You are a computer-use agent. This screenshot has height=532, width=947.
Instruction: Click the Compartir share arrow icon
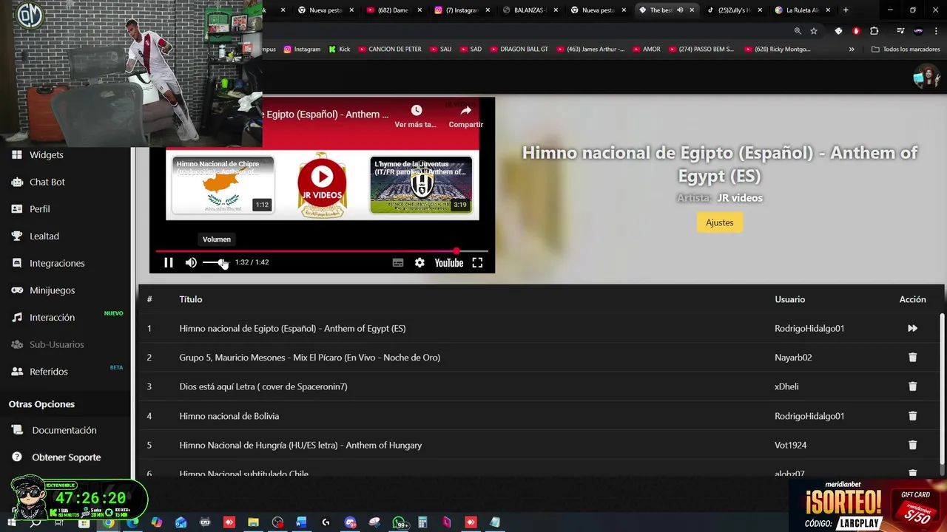point(466,110)
